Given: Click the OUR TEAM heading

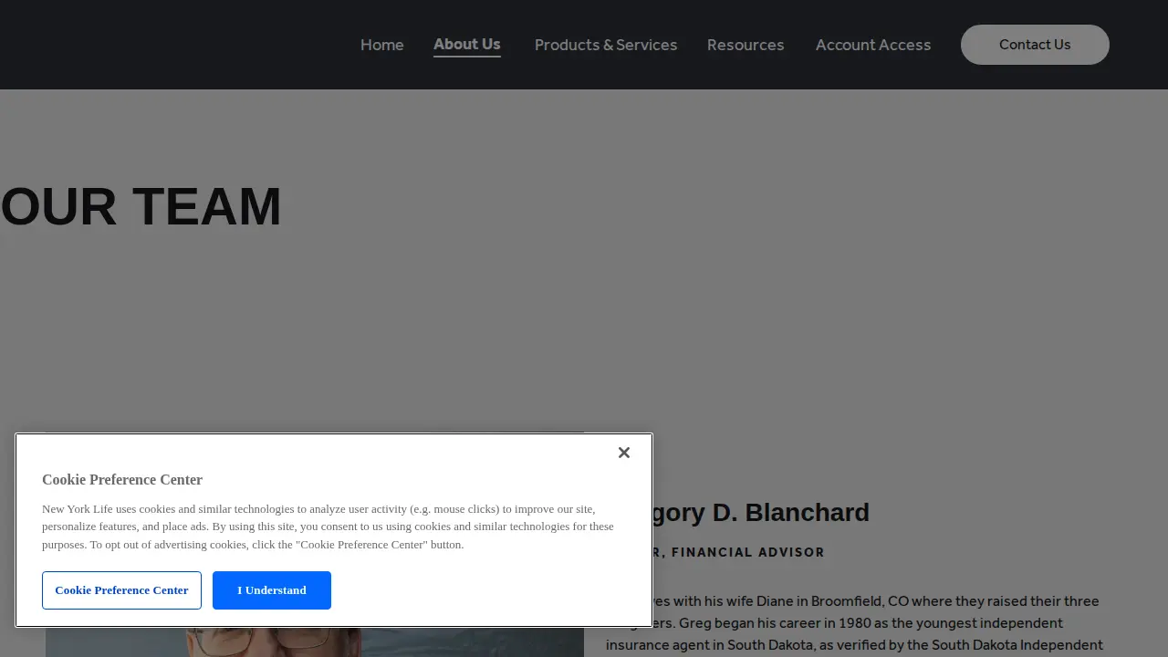Looking at the screenshot, I should click(141, 206).
